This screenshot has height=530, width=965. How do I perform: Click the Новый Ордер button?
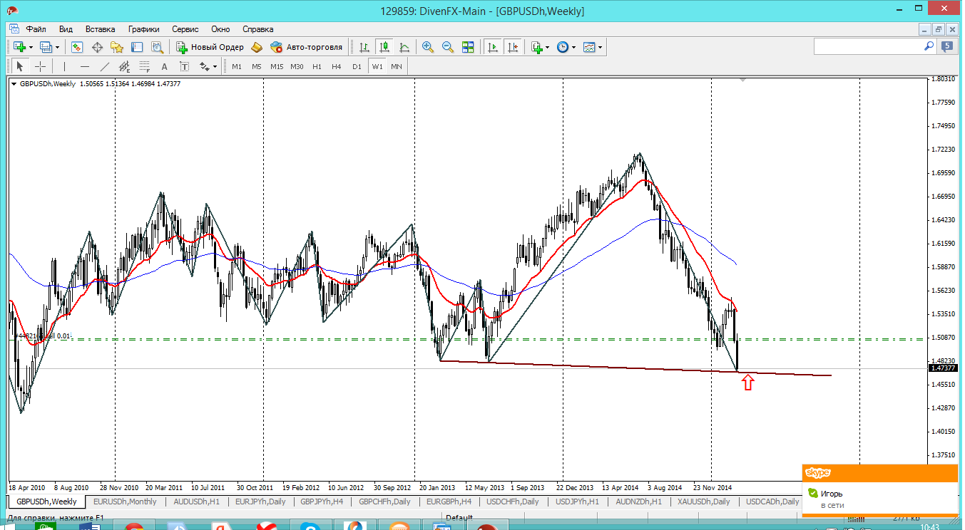click(210, 47)
